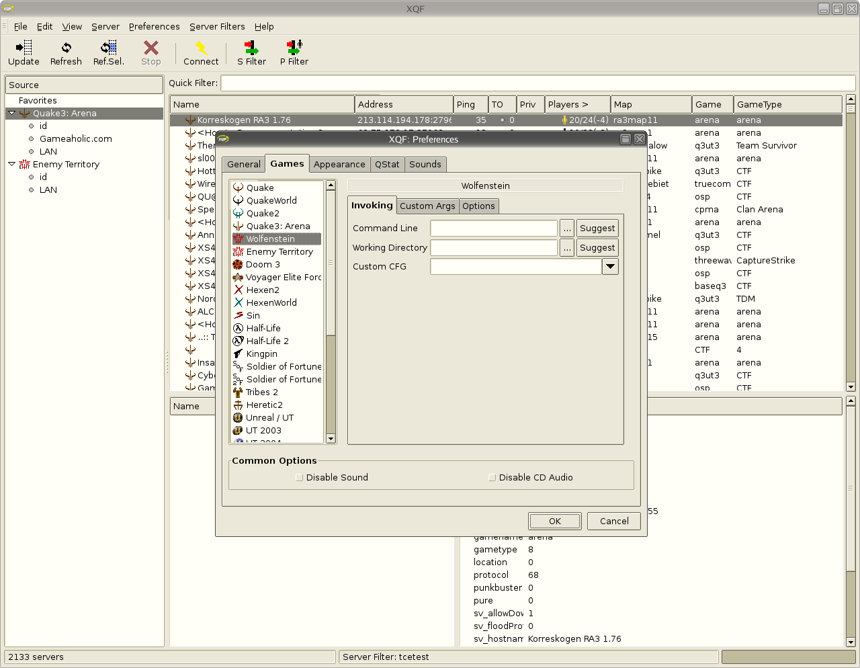Open the Custom Args tab
This screenshot has height=668, width=860.
coord(427,206)
